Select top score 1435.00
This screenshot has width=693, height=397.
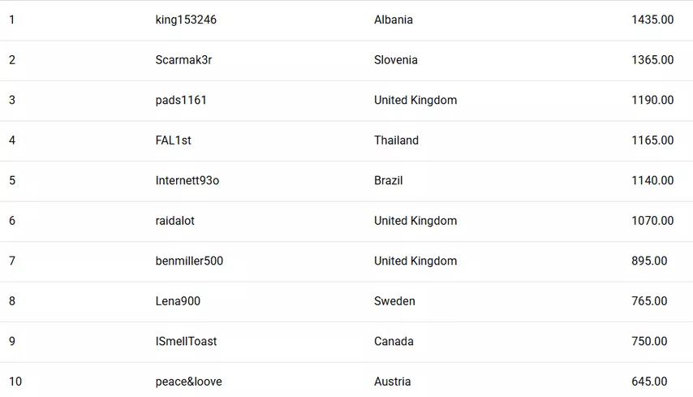click(652, 20)
